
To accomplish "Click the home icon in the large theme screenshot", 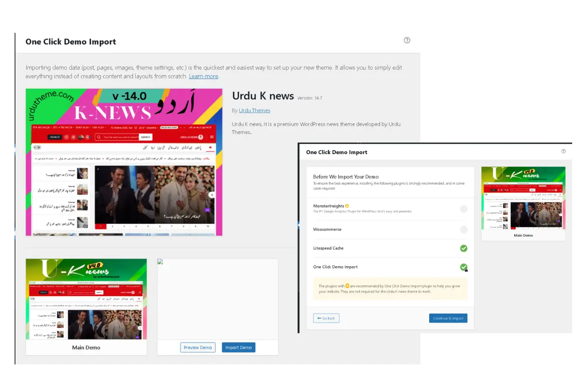I will pos(210,148).
